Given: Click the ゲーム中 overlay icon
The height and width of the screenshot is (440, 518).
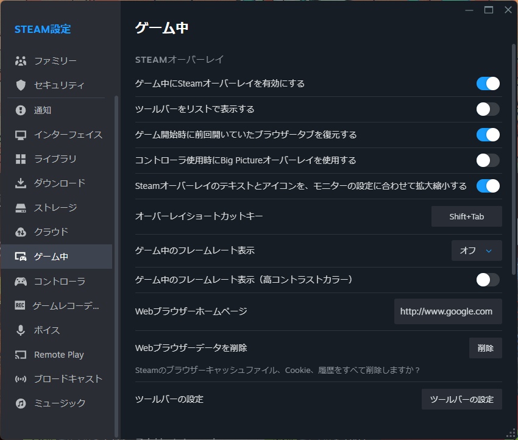Looking at the screenshot, I should tap(21, 257).
